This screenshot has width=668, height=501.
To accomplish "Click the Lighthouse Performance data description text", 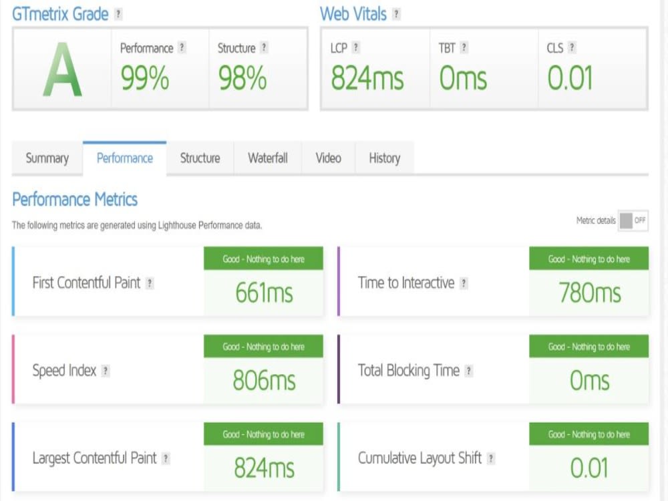I will pos(137,225).
